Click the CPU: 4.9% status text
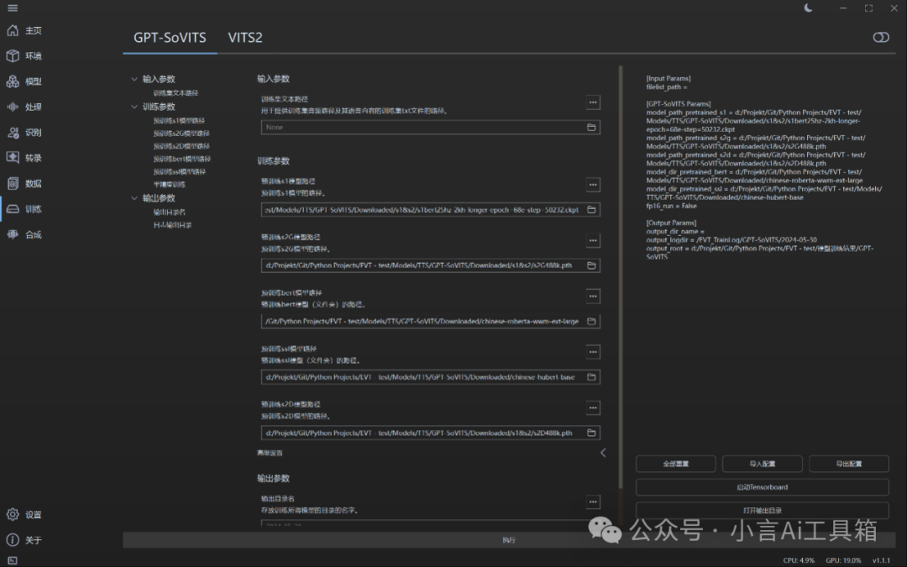This screenshot has width=907, height=567. pos(799,560)
